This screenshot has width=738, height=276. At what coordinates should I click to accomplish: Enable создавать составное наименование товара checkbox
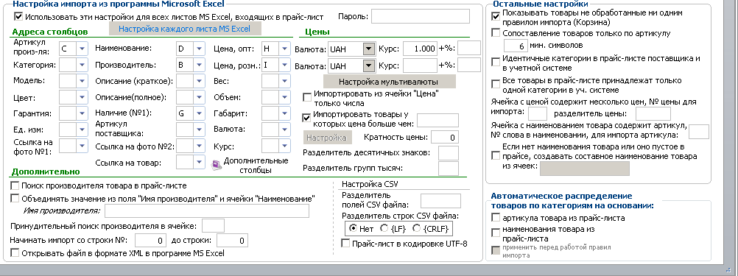point(496,155)
